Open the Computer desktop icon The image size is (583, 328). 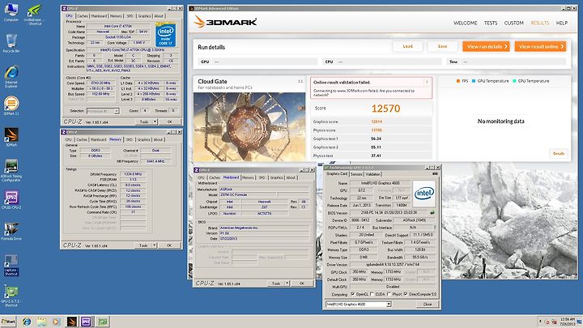11,12
